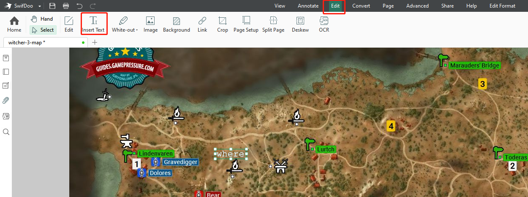The height and width of the screenshot is (197, 528).
Task: Click the crossed-swords bandit camp icon
Action: pyautogui.click(x=280, y=166)
